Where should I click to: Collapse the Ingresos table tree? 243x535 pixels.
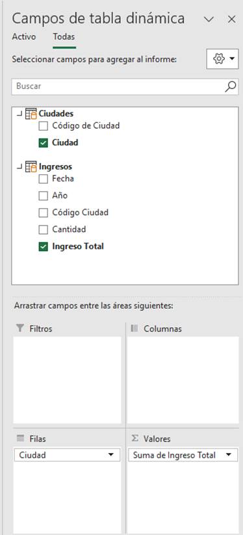[x=19, y=167]
